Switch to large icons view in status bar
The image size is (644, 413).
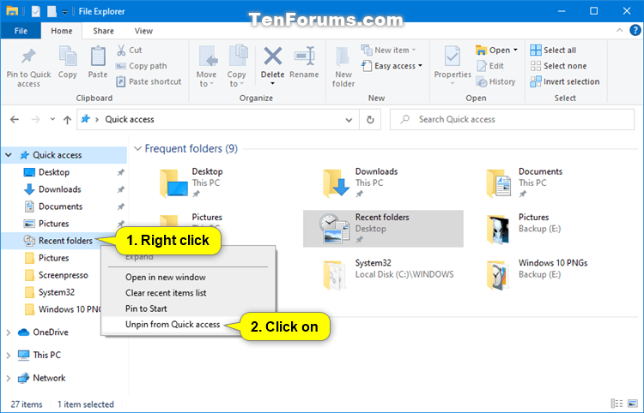click(633, 404)
